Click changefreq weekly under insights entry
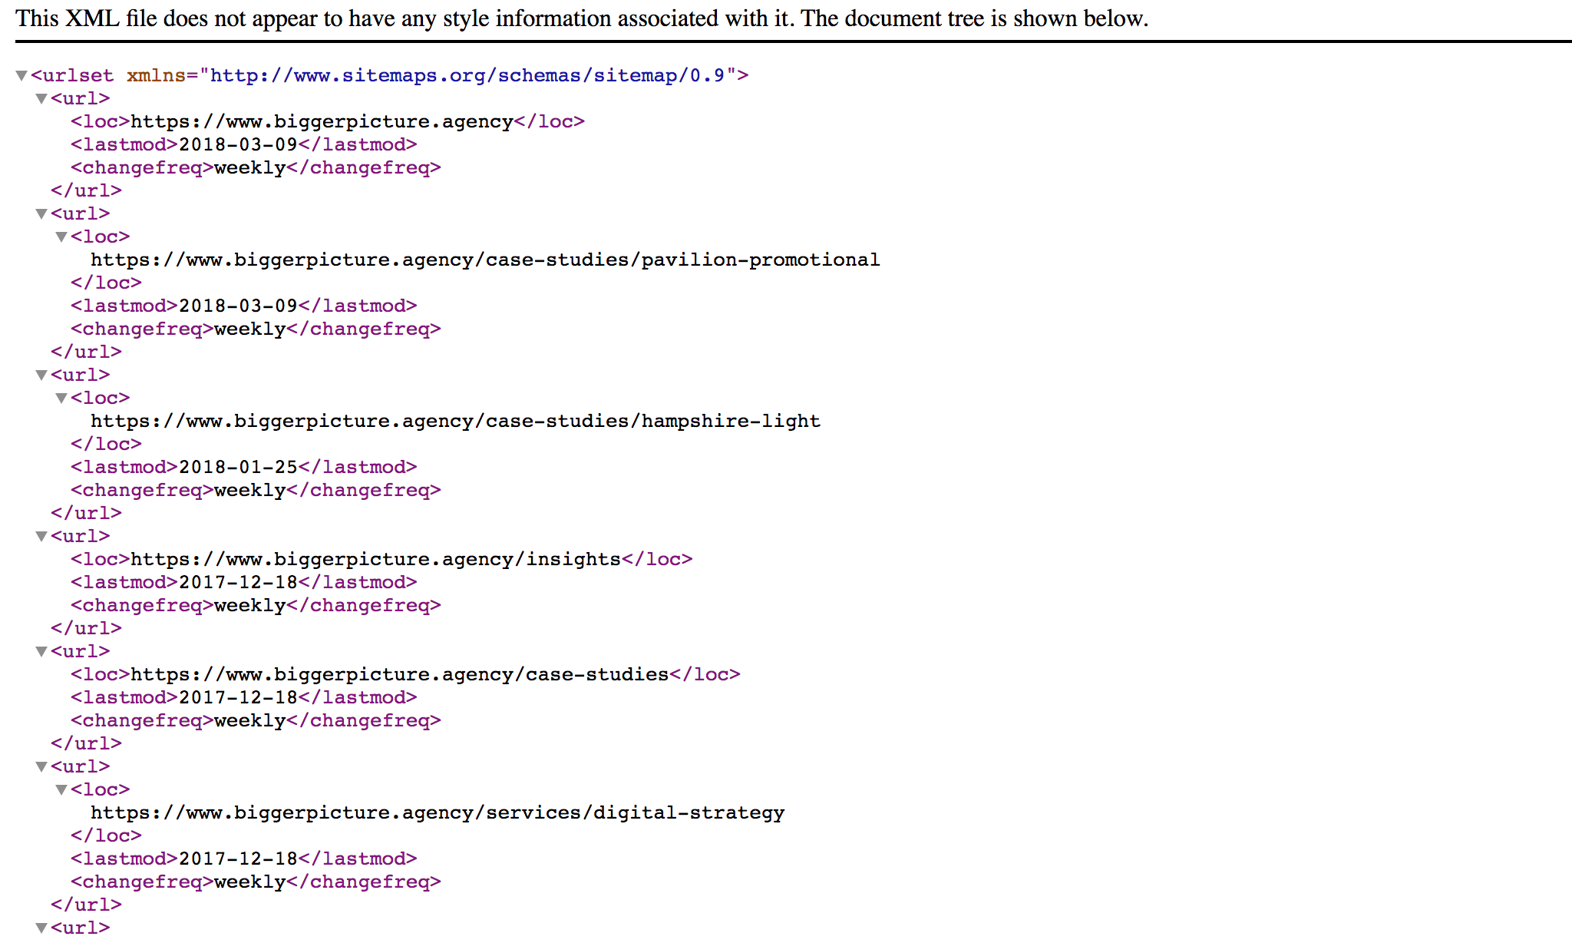The image size is (1572, 943). (x=249, y=605)
